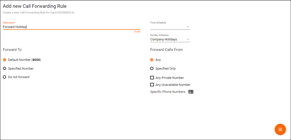Click the Forward Calls From heading
This screenshot has width=291, height=140.
pyautogui.click(x=166, y=50)
